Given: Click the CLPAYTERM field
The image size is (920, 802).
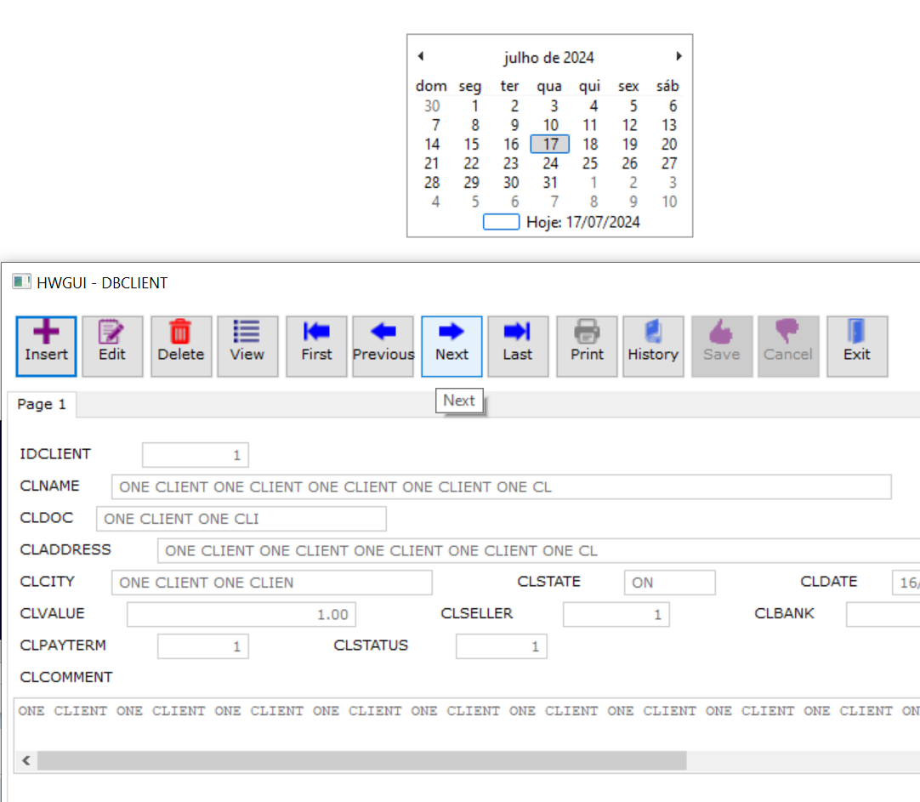Looking at the screenshot, I should click(203, 646).
